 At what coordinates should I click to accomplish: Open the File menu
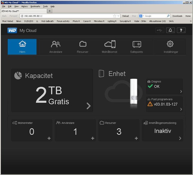(4, 6)
